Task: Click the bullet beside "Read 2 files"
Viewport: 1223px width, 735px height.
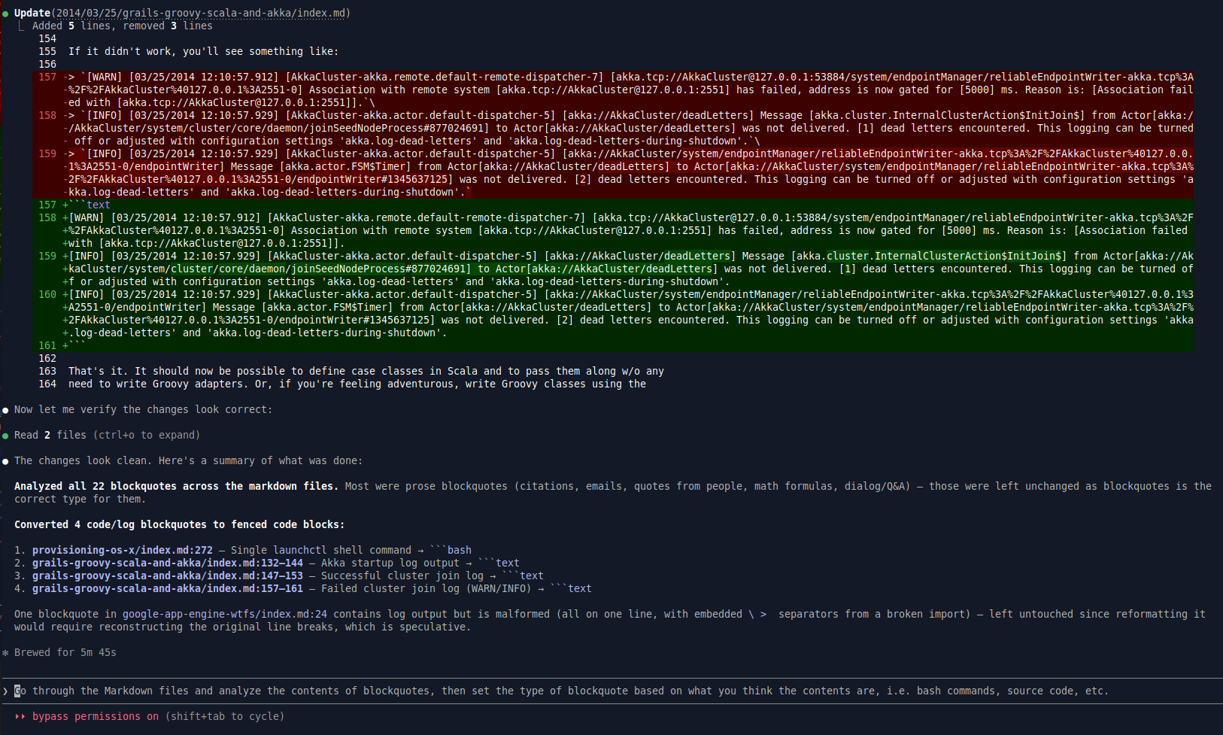Action: tap(5, 435)
